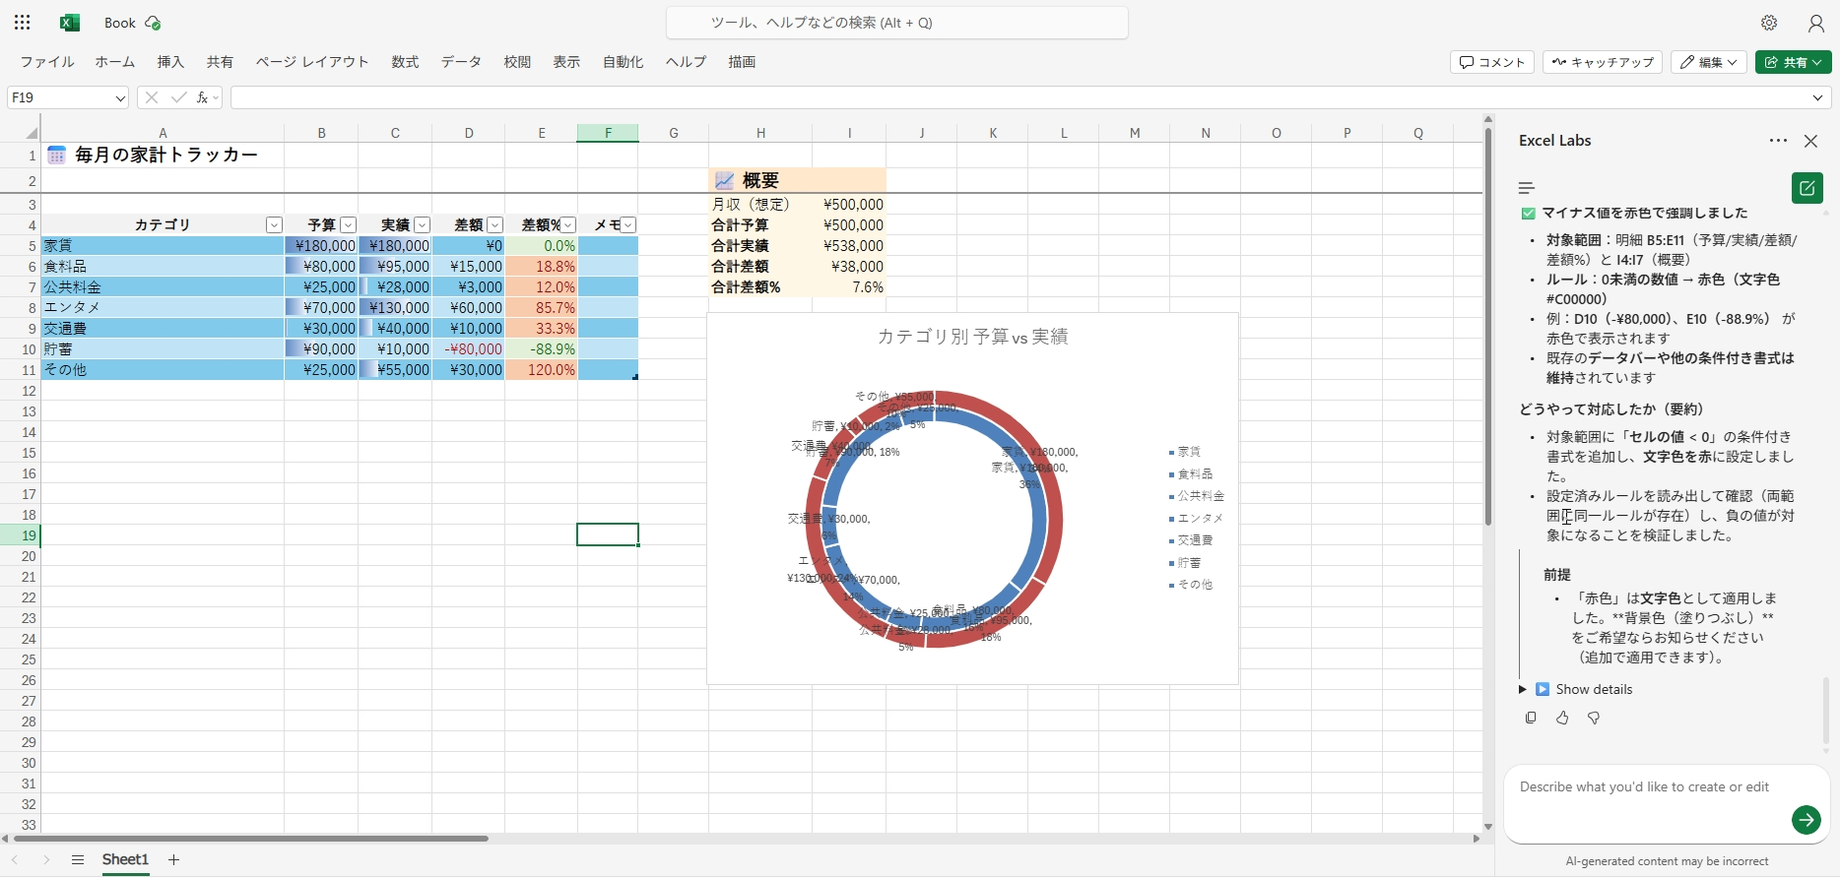1840x878 pixels.
Task: Click the select-all corner of the grid
Action: (x=31, y=133)
